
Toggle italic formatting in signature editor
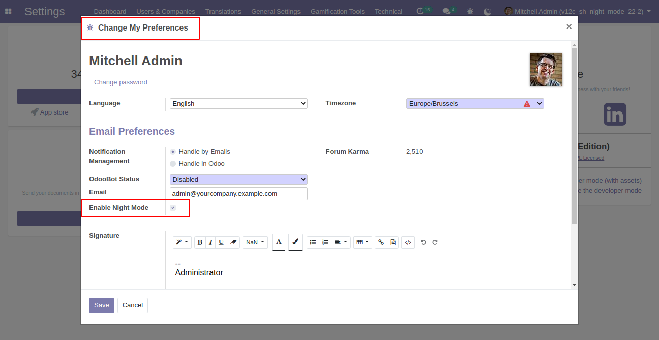(x=210, y=242)
